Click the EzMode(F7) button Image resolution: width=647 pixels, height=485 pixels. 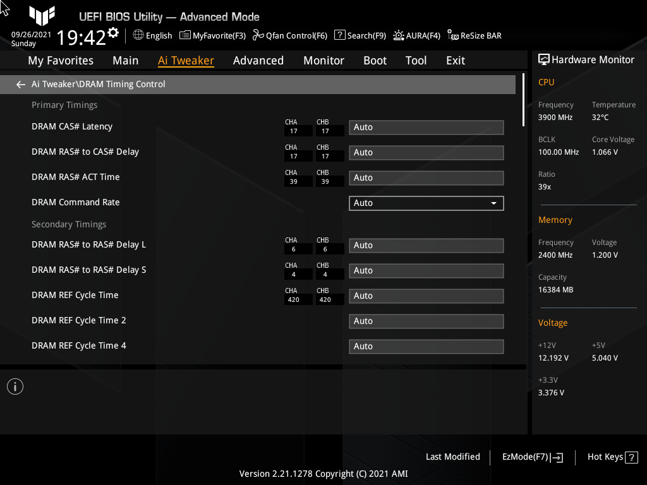[x=531, y=457]
